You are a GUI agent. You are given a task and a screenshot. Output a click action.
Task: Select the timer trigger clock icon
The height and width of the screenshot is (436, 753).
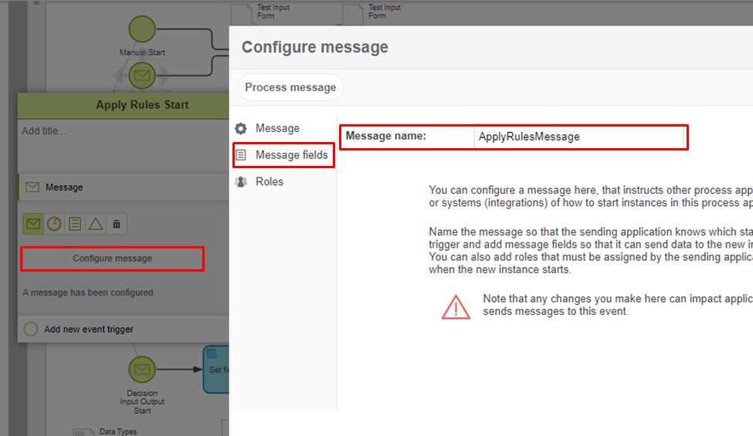tap(53, 224)
